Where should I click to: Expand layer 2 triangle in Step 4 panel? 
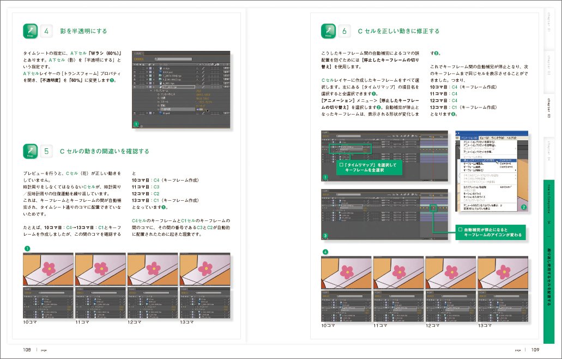(x=147, y=71)
